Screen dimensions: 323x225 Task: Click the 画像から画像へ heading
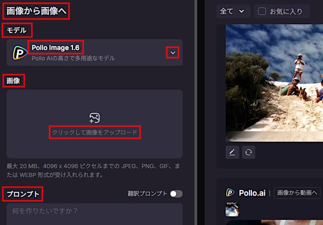click(36, 11)
